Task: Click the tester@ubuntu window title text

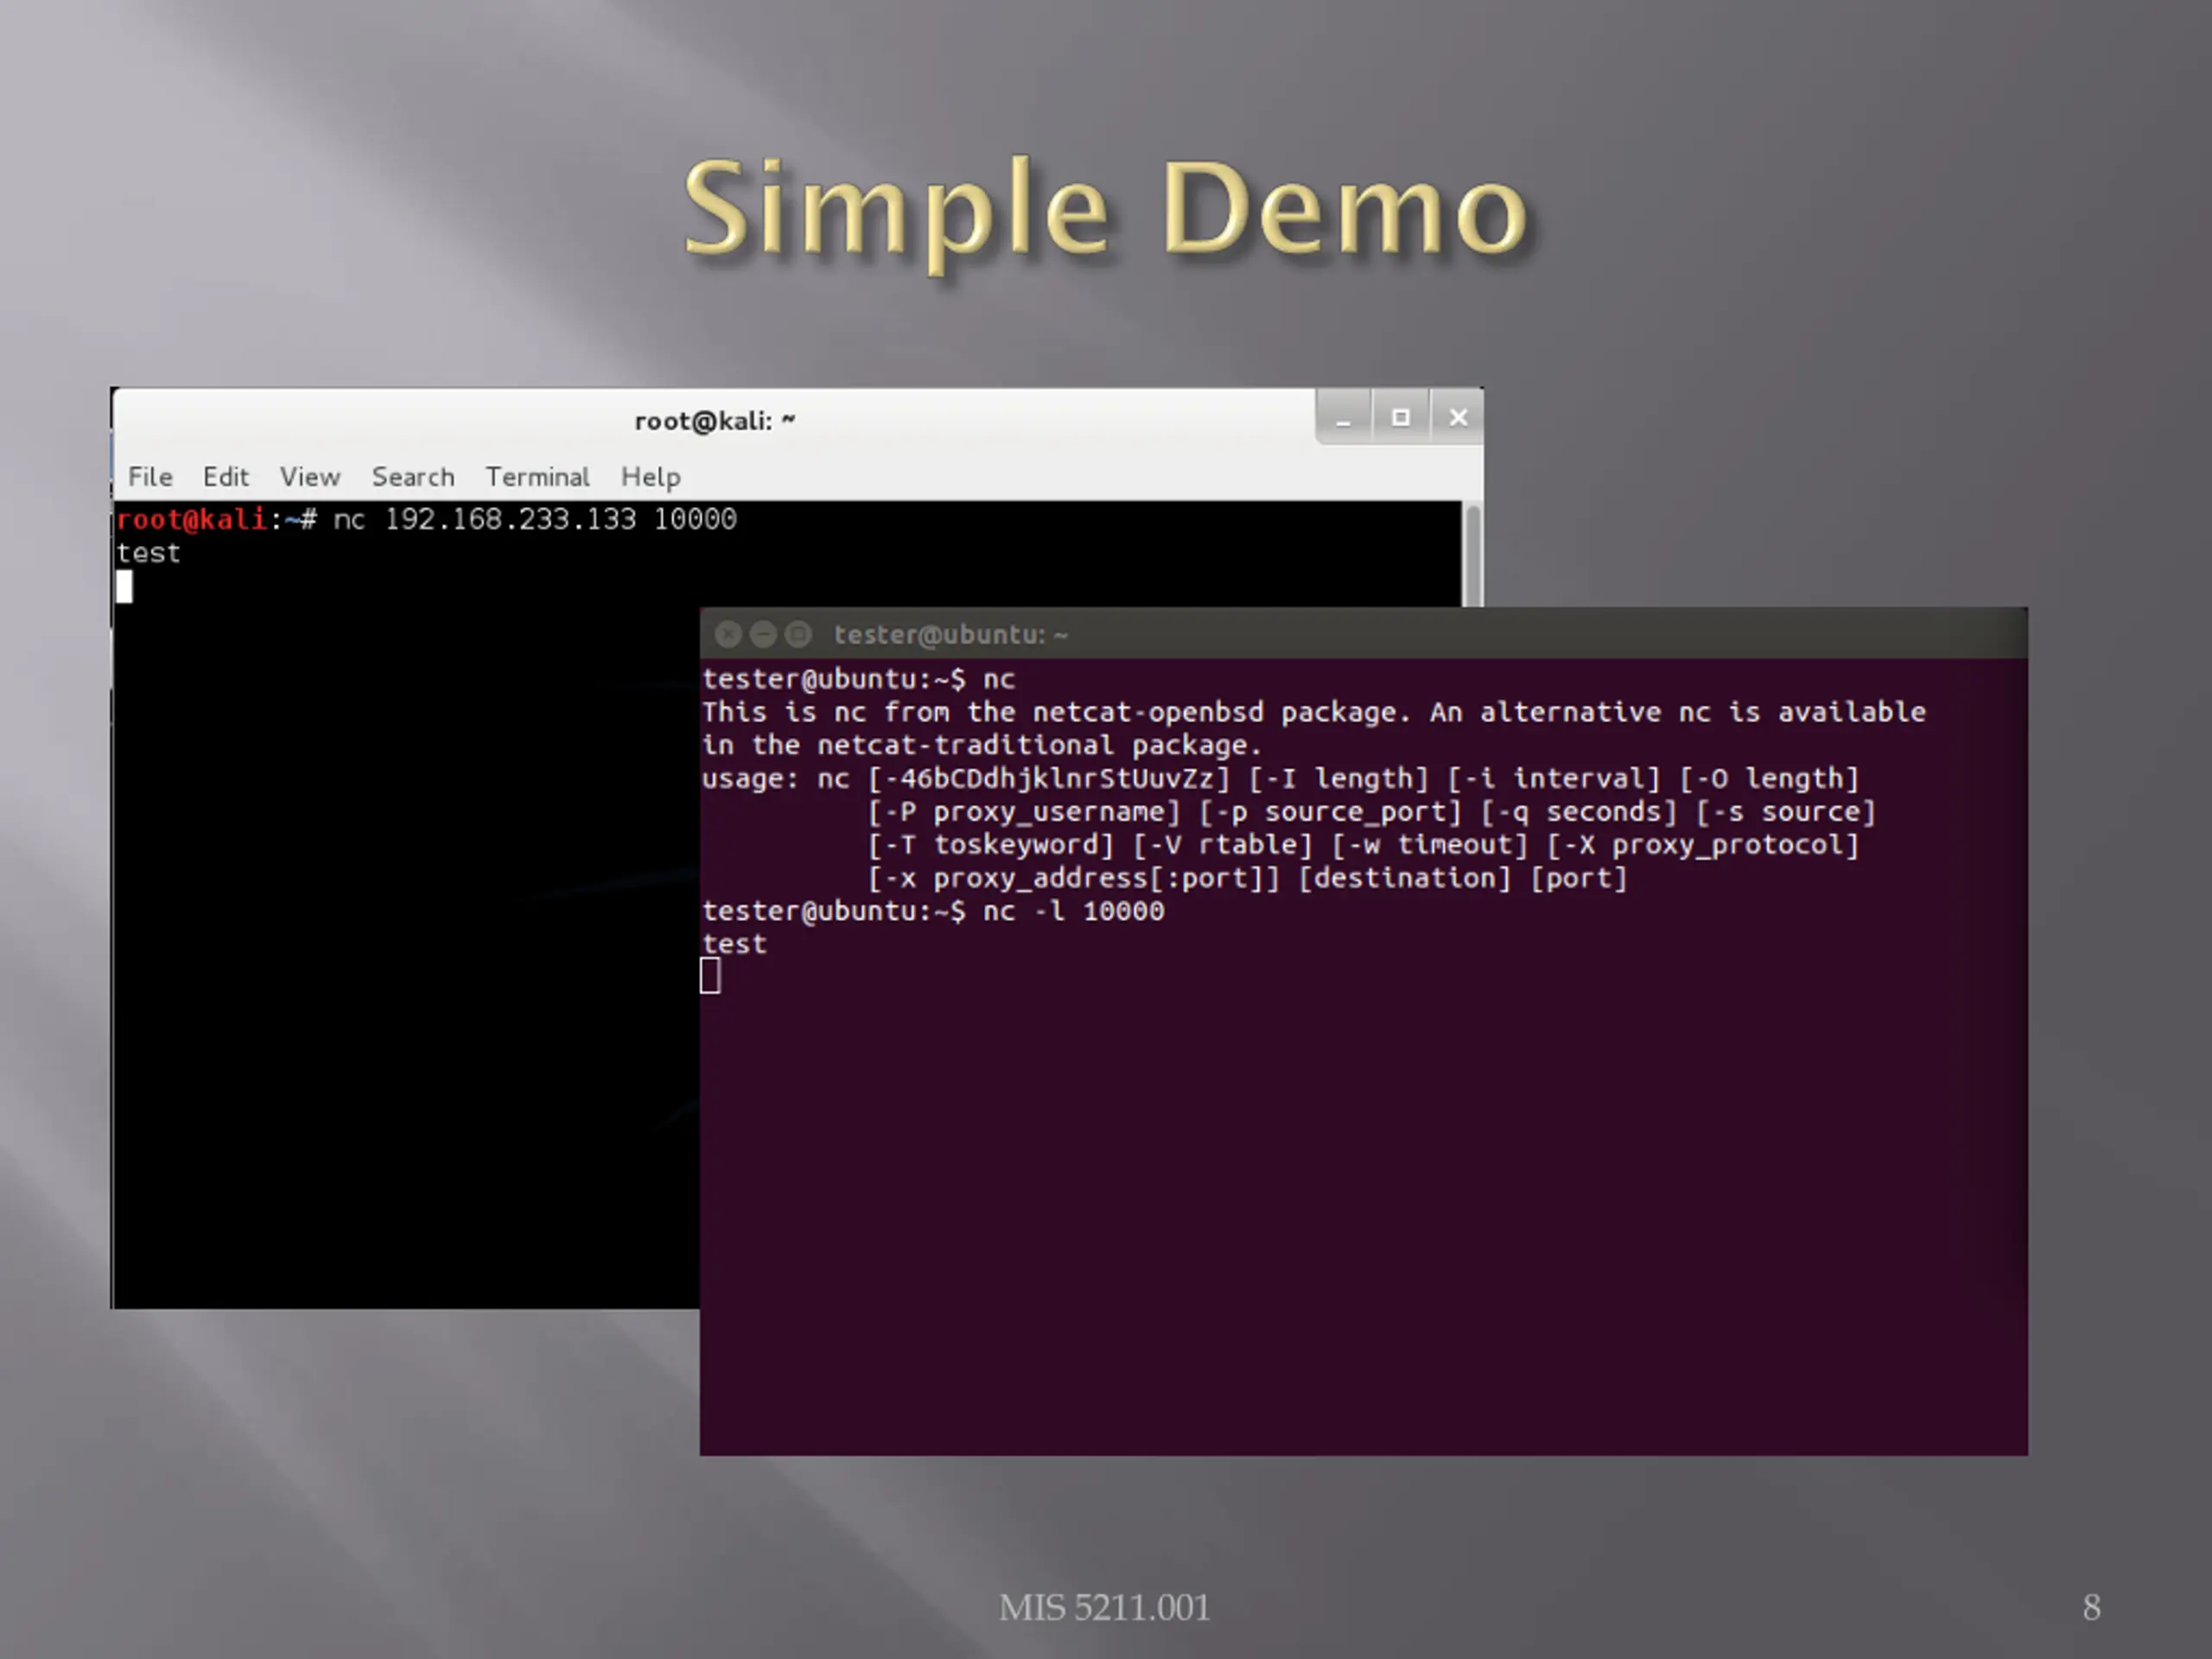Action: tap(951, 635)
